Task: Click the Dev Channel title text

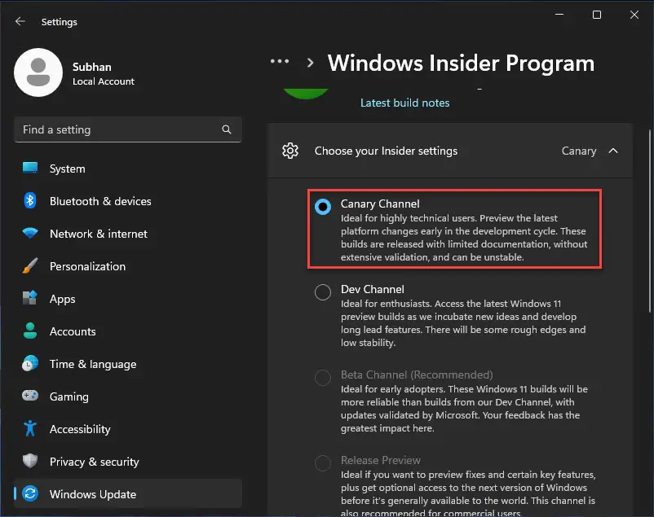Action: pyautogui.click(x=373, y=289)
